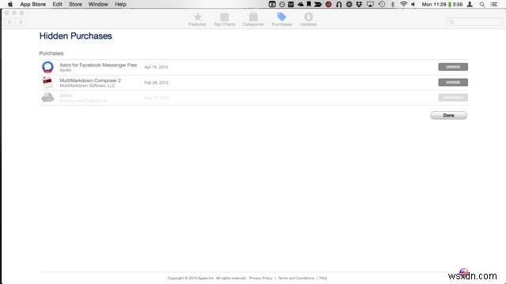
Task: Open the volume speaker menu
Action: click(413, 4)
